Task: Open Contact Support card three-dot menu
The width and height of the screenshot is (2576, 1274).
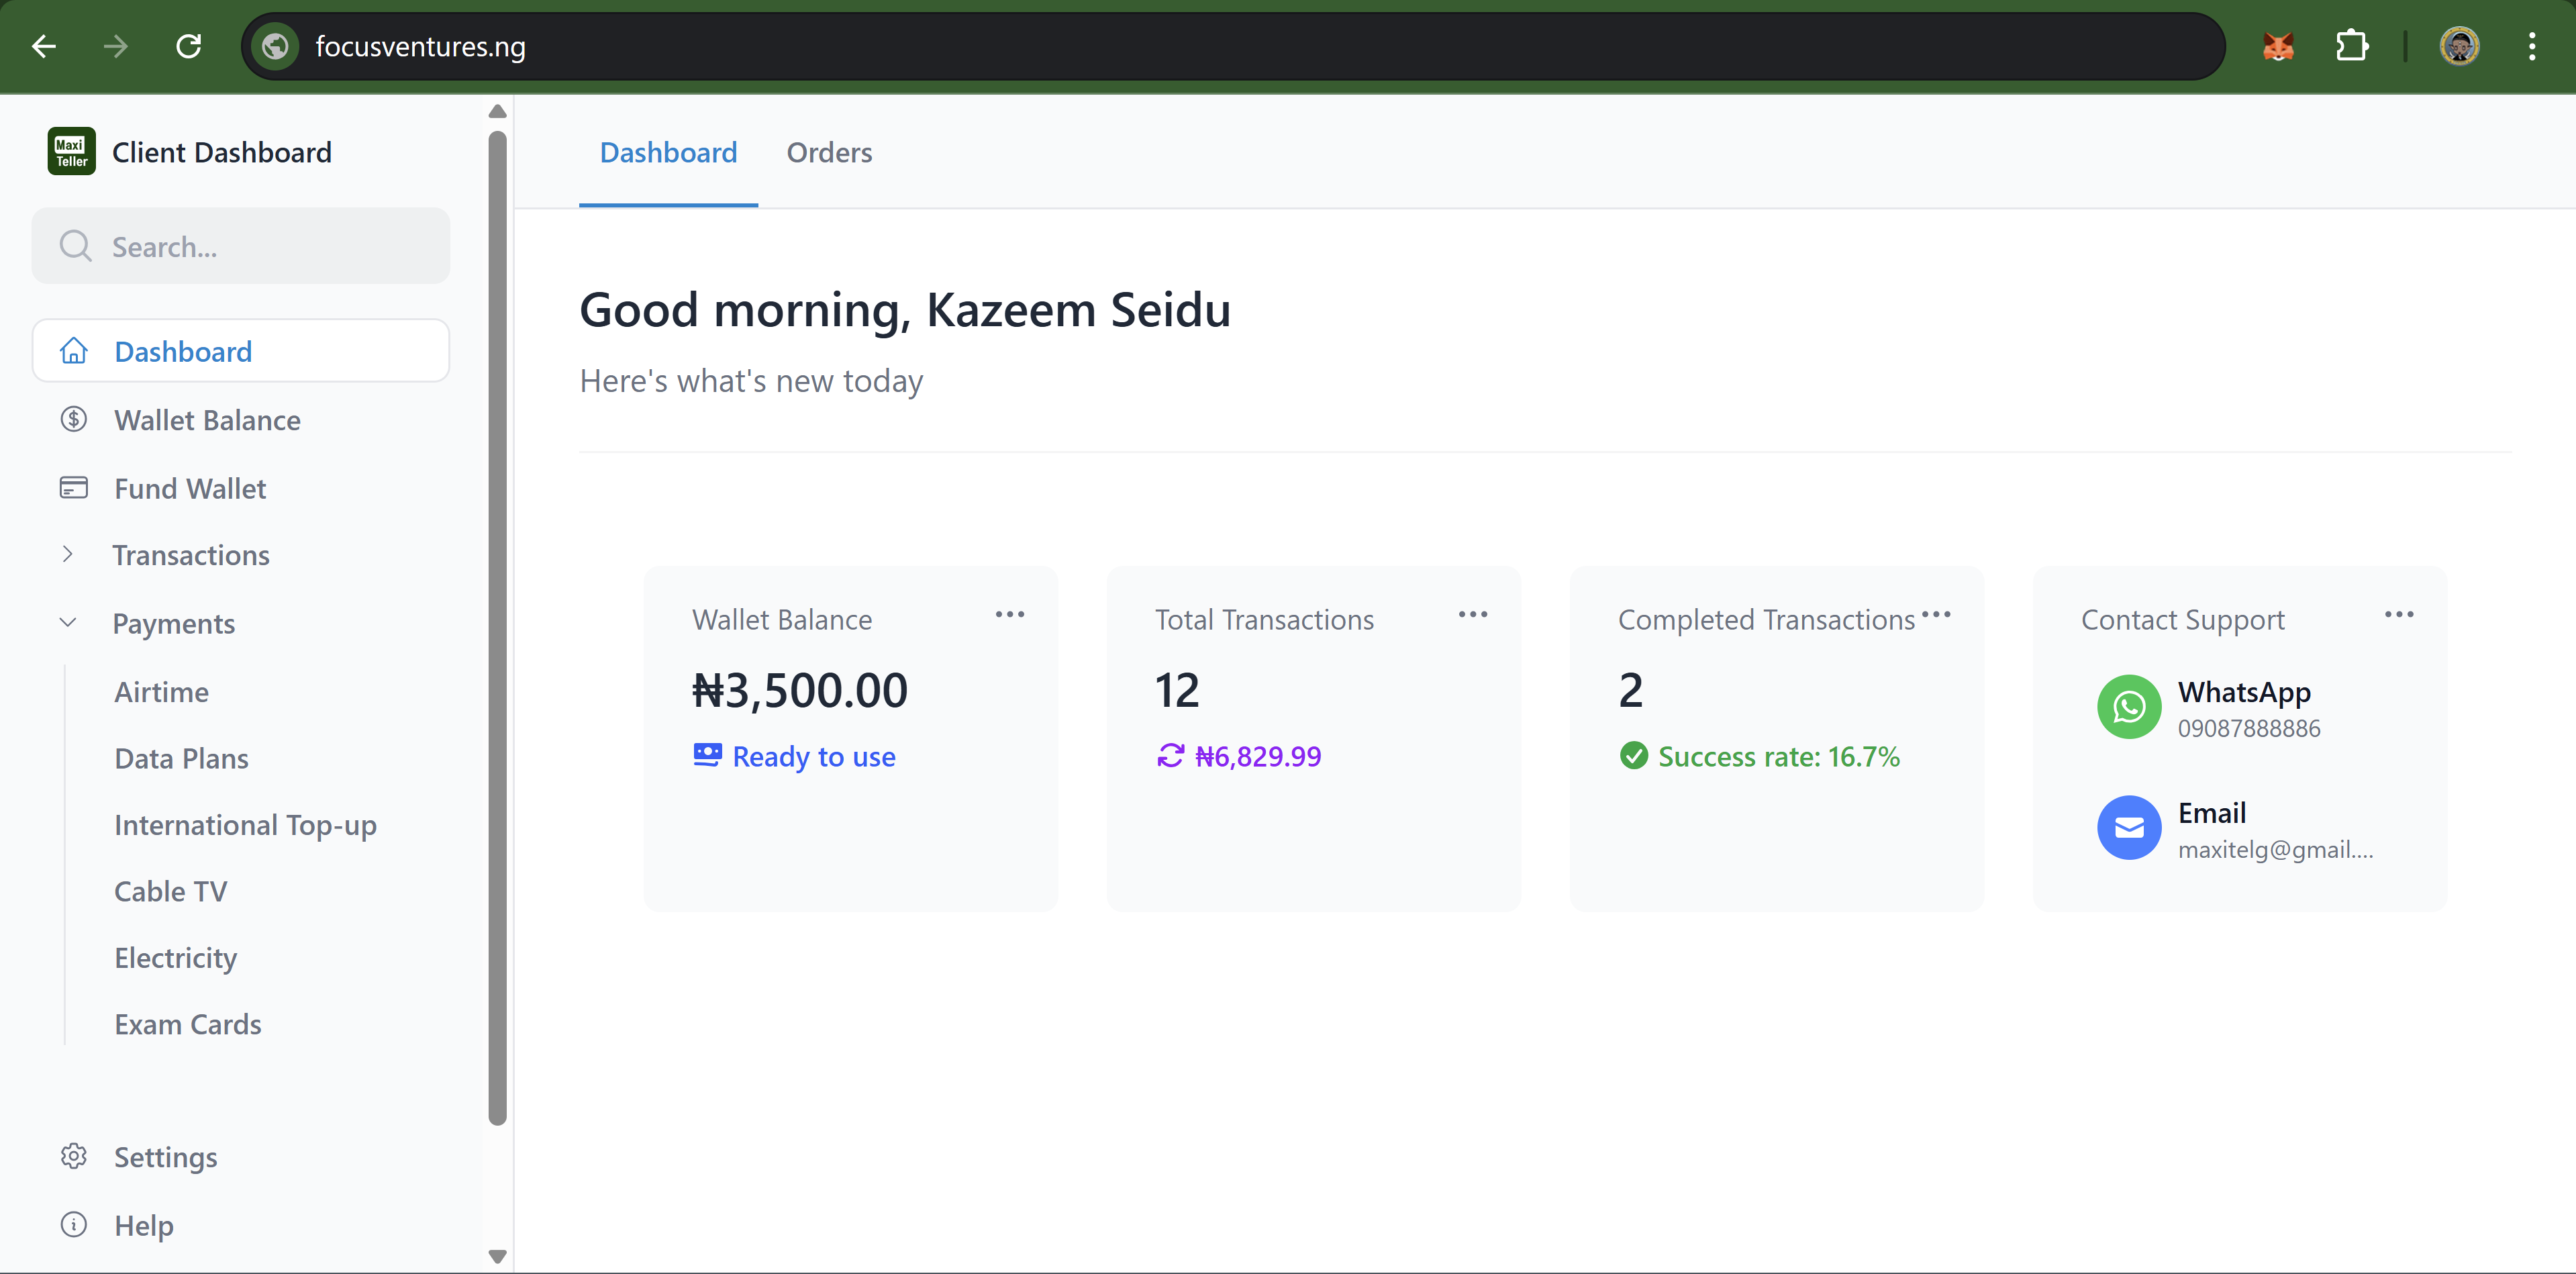Action: click(x=2398, y=615)
